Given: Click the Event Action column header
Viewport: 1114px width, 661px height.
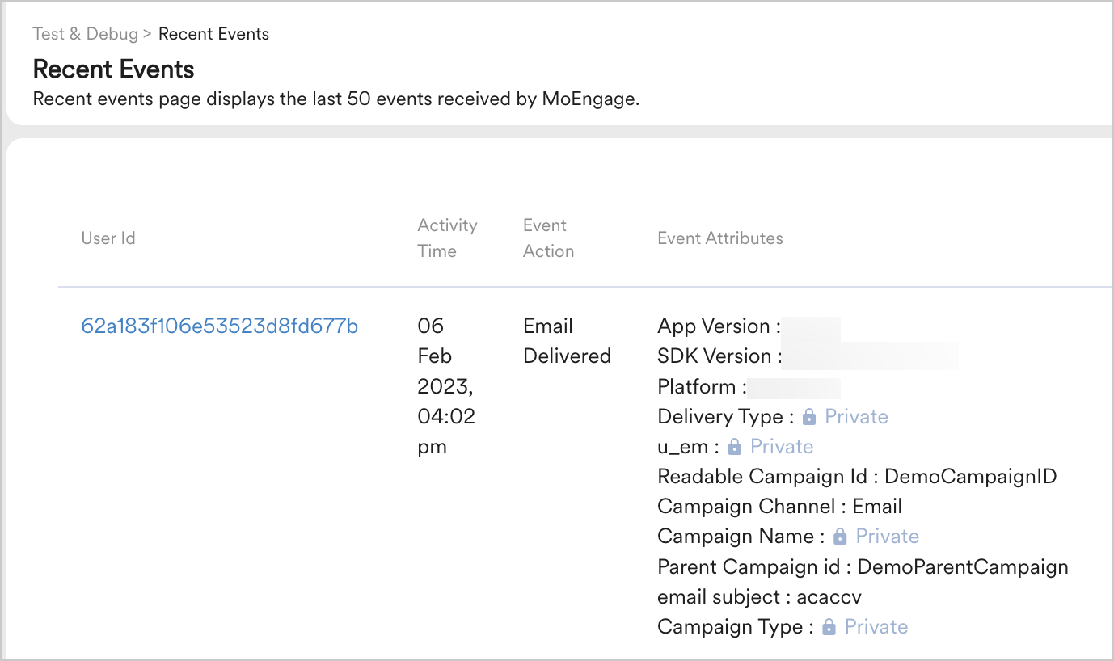Looking at the screenshot, I should pyautogui.click(x=548, y=238).
